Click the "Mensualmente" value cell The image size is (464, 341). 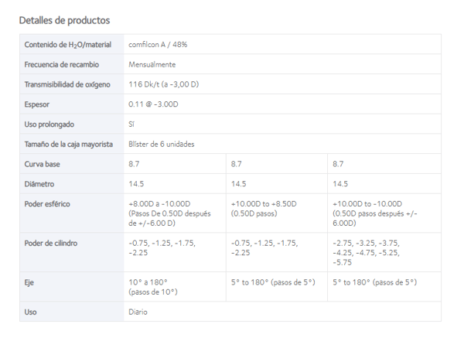pos(152,64)
